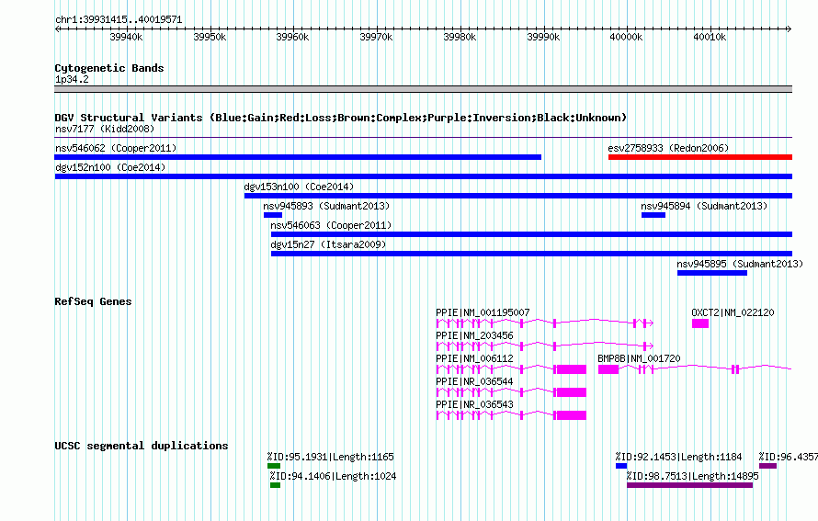Screen dimensions: 818x521
Task: Select the nsv945894 (Sudmant2013) blue bar
Action: 653,215
